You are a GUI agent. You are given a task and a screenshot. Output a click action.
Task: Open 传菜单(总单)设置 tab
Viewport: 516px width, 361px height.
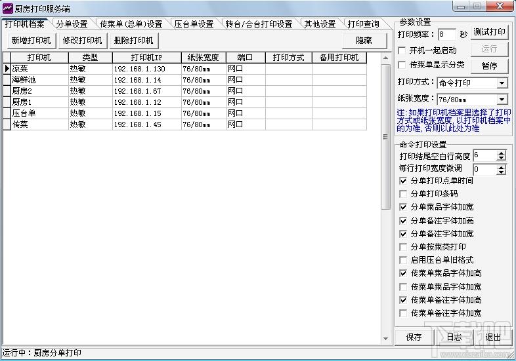click(x=131, y=24)
